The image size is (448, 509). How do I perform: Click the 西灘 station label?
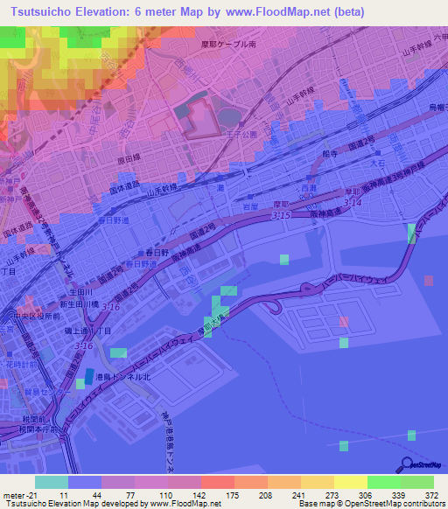(309, 188)
